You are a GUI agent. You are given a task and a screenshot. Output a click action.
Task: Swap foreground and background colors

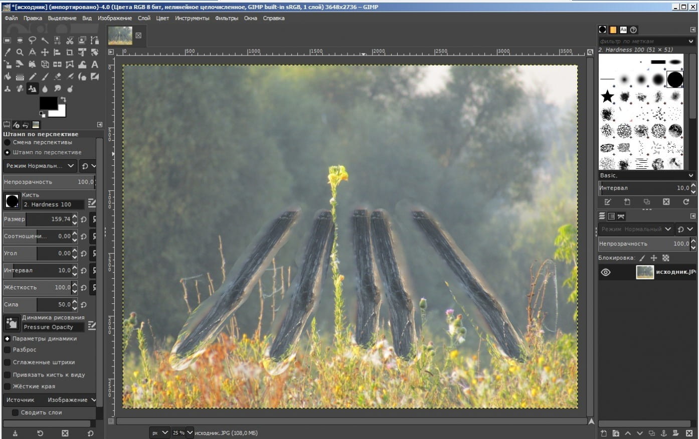(x=63, y=100)
